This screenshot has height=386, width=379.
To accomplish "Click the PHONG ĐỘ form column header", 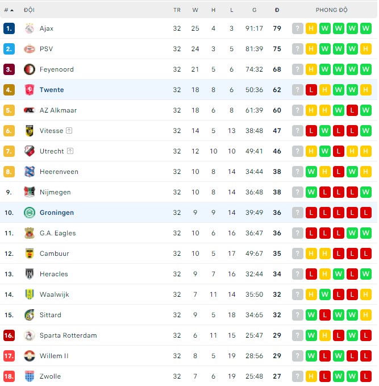I will pyautogui.click(x=331, y=10).
